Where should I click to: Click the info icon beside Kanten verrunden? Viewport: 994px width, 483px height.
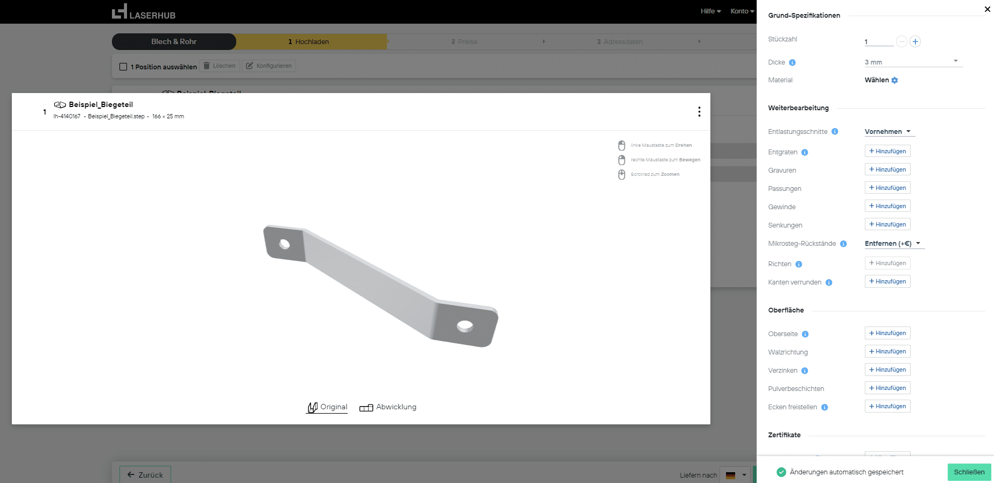(829, 282)
